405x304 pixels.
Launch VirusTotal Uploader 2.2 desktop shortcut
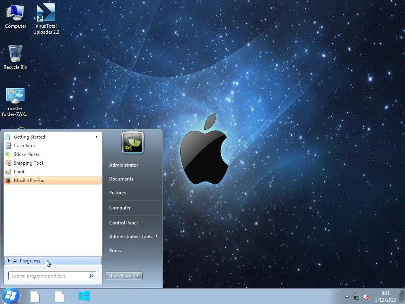pyautogui.click(x=46, y=19)
